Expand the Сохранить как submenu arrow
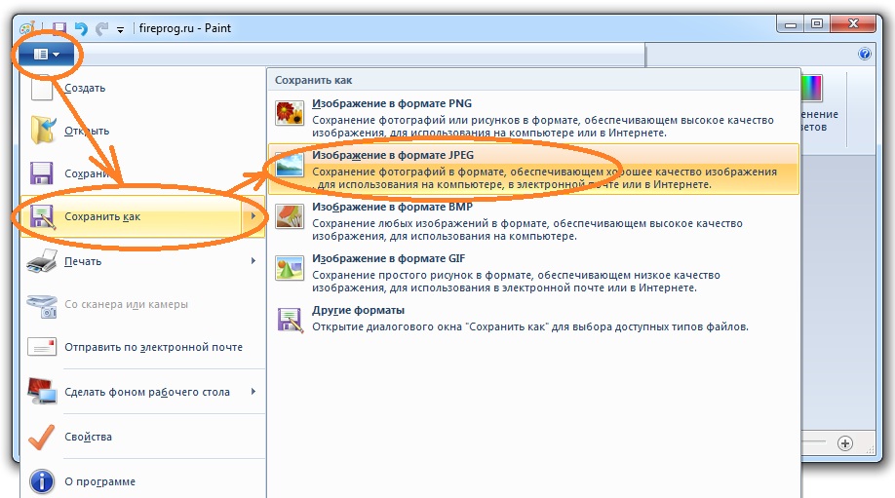This screenshot has width=895, height=498. pos(253,216)
